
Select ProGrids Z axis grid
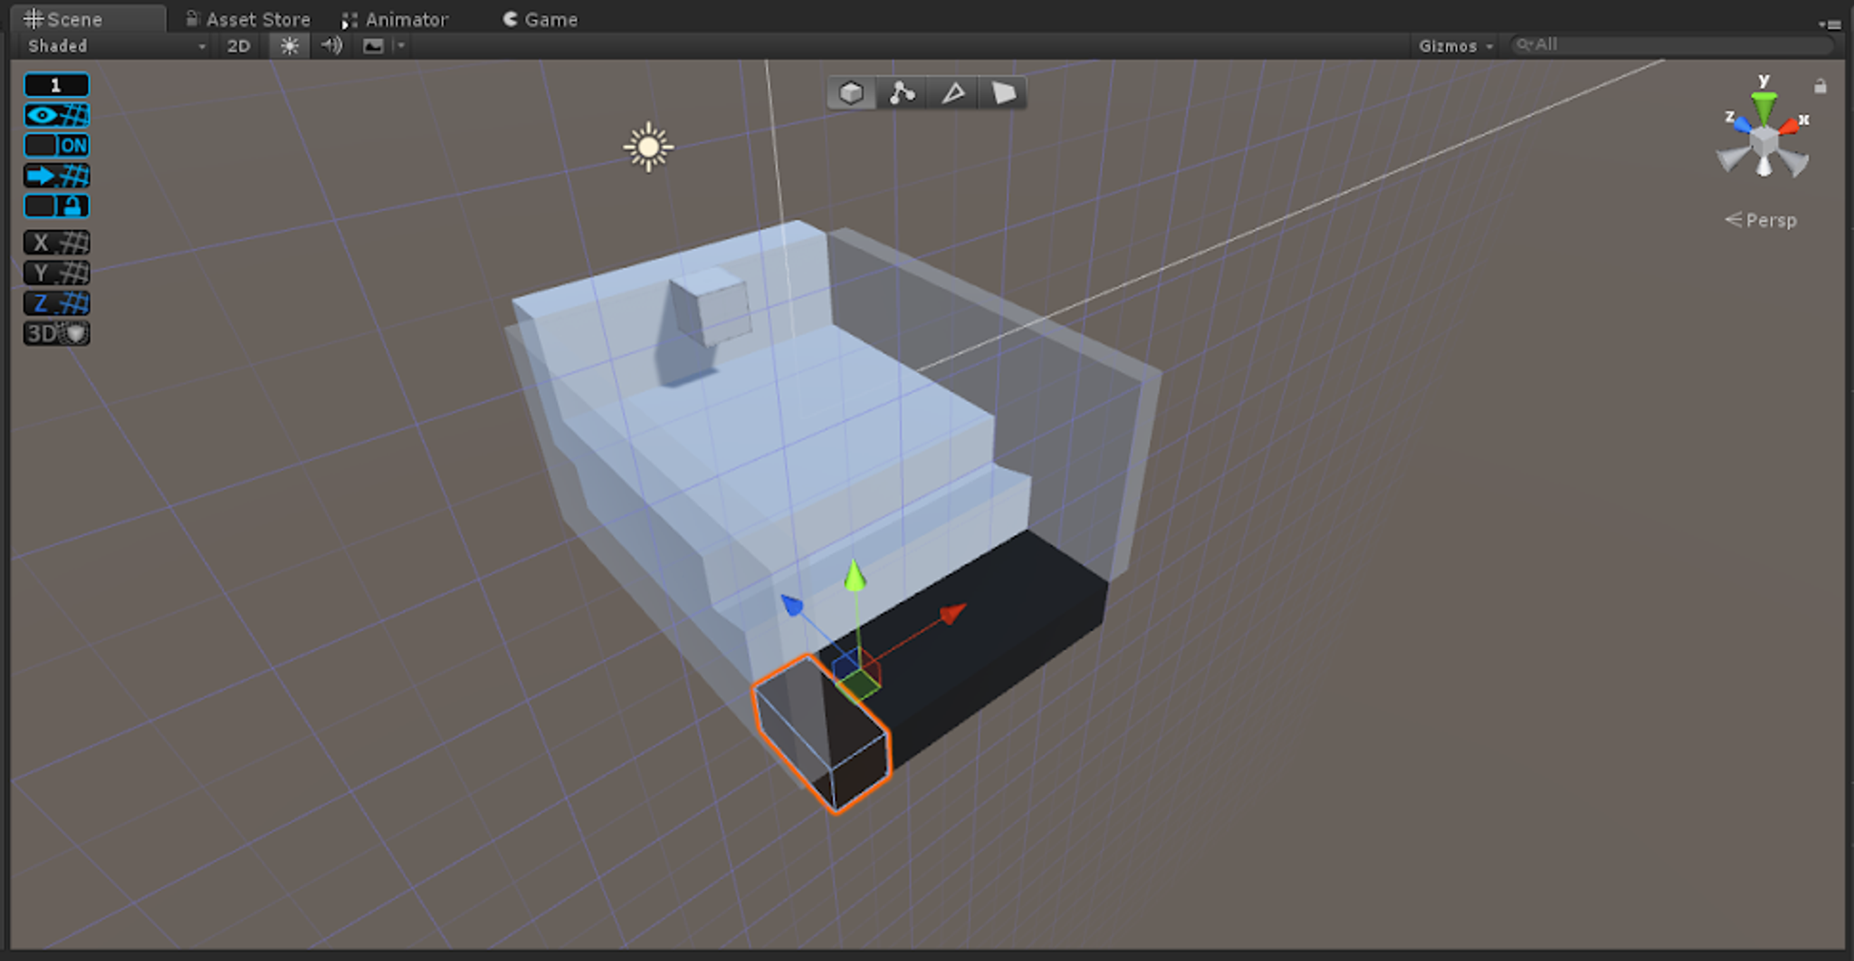(x=56, y=303)
